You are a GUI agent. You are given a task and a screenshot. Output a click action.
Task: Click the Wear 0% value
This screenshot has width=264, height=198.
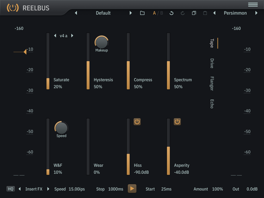coord(97,172)
